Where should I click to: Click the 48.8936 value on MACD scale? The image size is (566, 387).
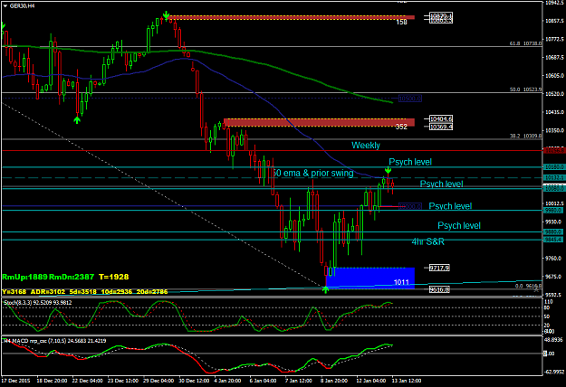[x=553, y=340]
